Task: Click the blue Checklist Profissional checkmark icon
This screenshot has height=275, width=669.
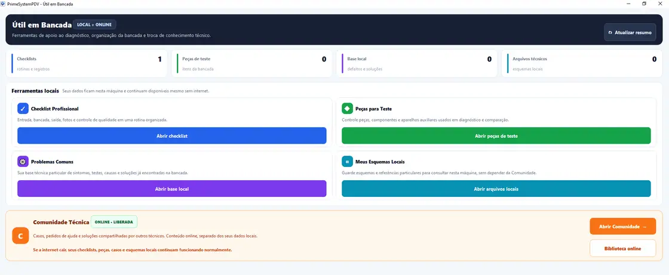Action: point(23,109)
